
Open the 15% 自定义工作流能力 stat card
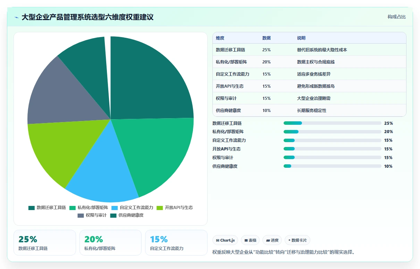coord(176,243)
